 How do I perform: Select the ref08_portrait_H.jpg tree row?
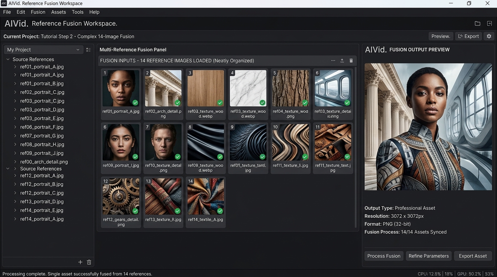coord(42,145)
